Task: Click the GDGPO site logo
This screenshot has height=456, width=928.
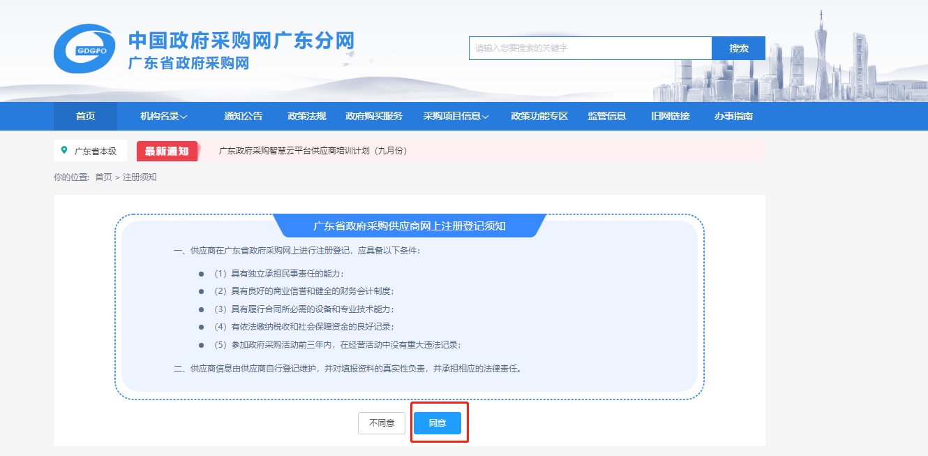Action: point(84,48)
